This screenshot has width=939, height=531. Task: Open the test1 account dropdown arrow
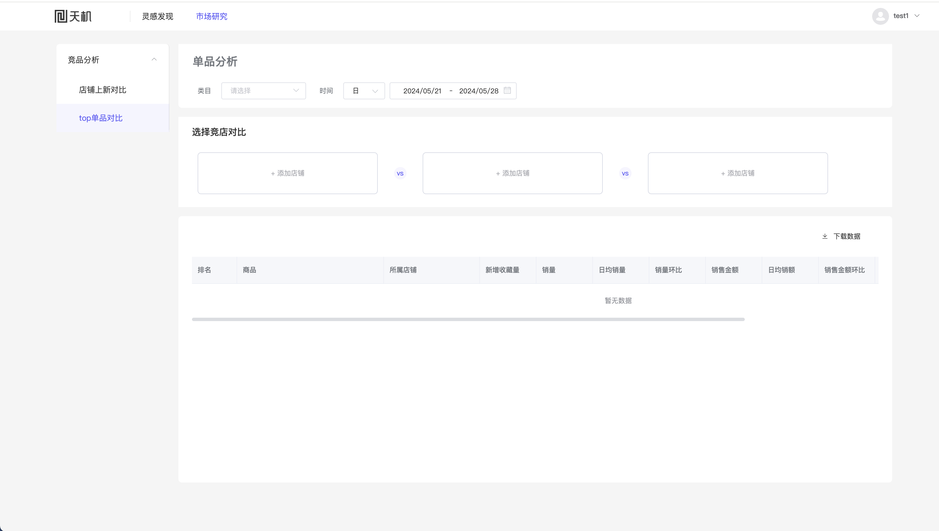pyautogui.click(x=917, y=16)
